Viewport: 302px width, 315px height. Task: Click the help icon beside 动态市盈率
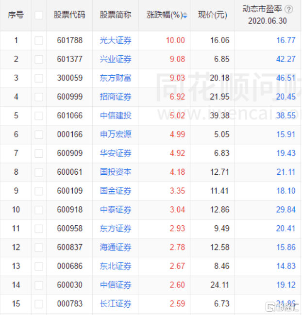tap(289, 9)
